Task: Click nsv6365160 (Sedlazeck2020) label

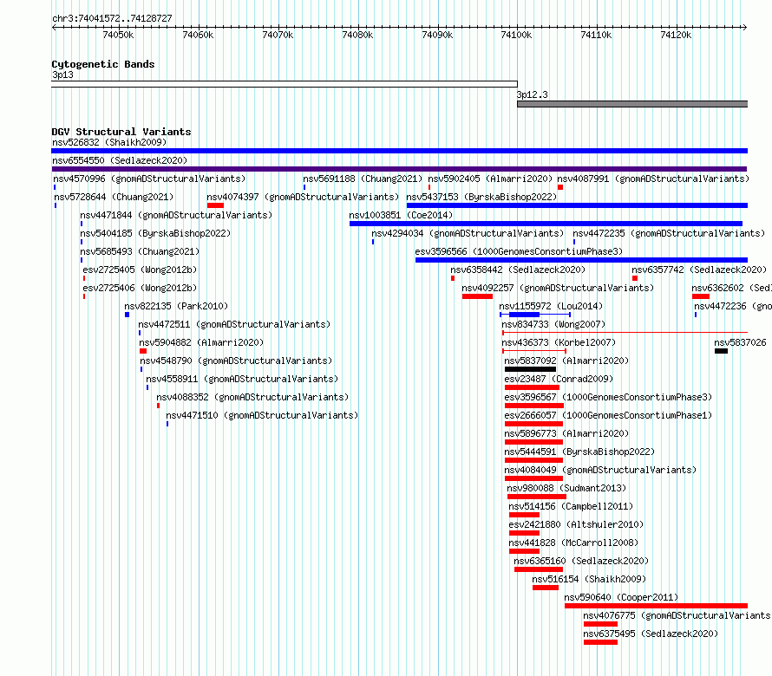Action: click(x=581, y=561)
